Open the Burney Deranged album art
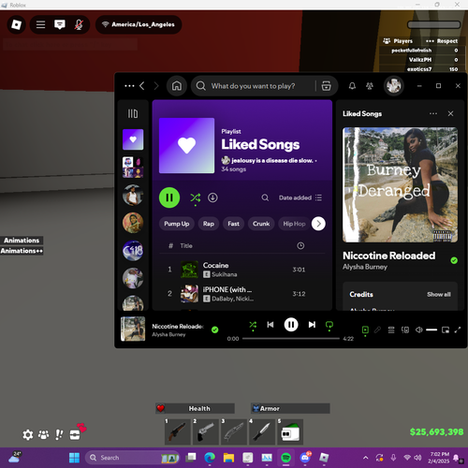The image size is (468, 468). [401, 184]
